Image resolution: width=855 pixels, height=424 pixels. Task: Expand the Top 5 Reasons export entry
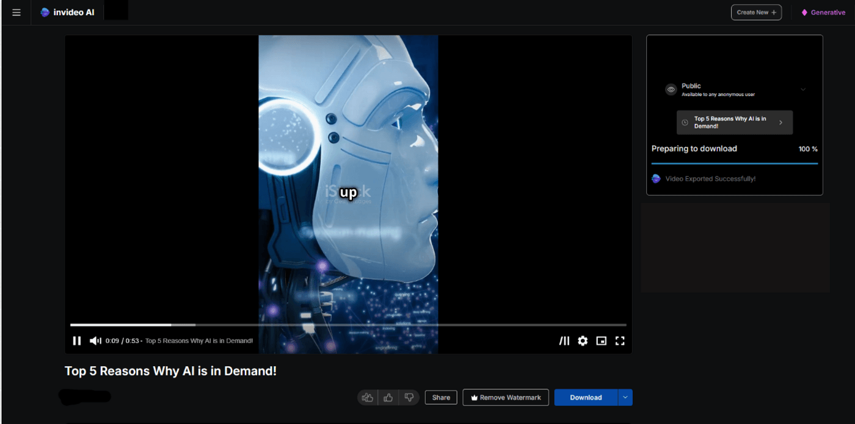click(782, 122)
